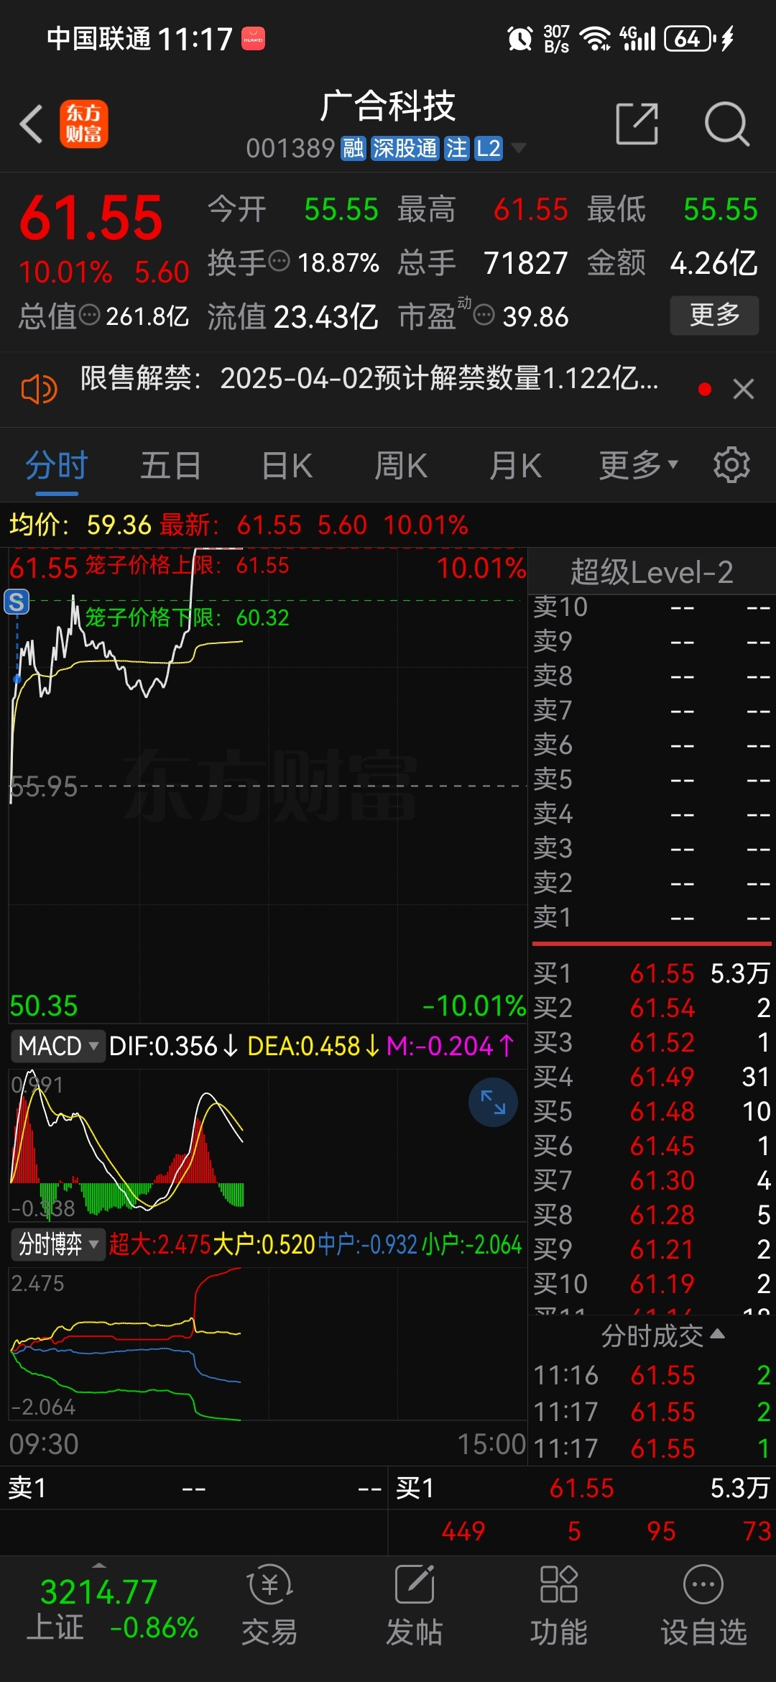Tap the info icon next to 换手
The width and height of the screenshot is (776, 1682).
(279, 261)
